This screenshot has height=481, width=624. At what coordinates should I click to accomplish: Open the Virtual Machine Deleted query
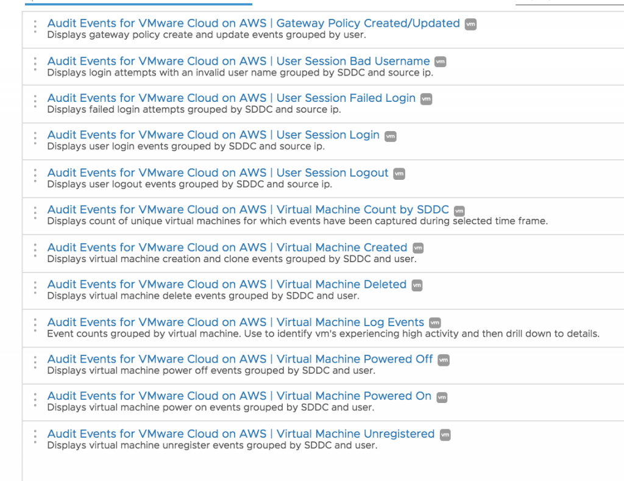click(227, 284)
